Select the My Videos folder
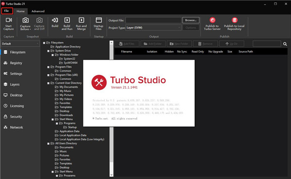Viewport: 291px width, 179px height. tap(63, 99)
